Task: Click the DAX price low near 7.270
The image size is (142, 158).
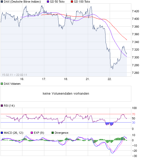Action: [113, 69]
